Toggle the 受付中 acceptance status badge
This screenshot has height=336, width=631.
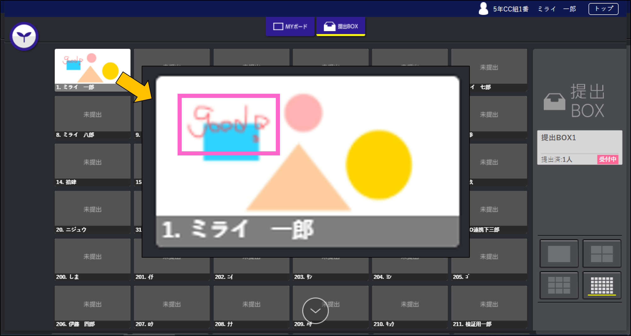pyautogui.click(x=608, y=160)
